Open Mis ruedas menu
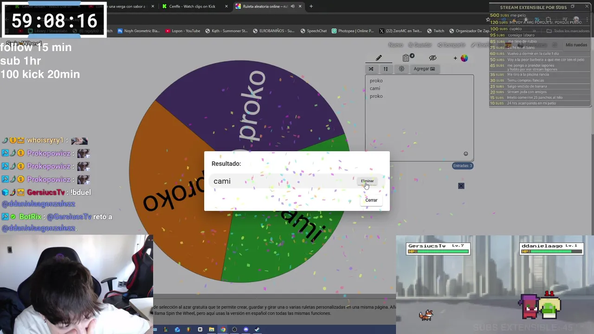594x334 pixels. (576, 45)
